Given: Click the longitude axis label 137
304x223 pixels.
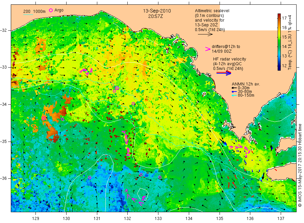Looking at the screenshot, I should (x=281, y=219).
